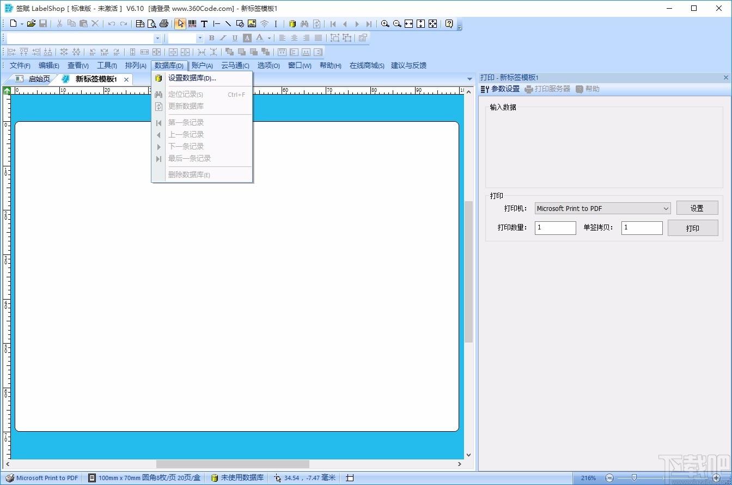
Task: Click the 打印数量 input field
Action: click(555, 228)
